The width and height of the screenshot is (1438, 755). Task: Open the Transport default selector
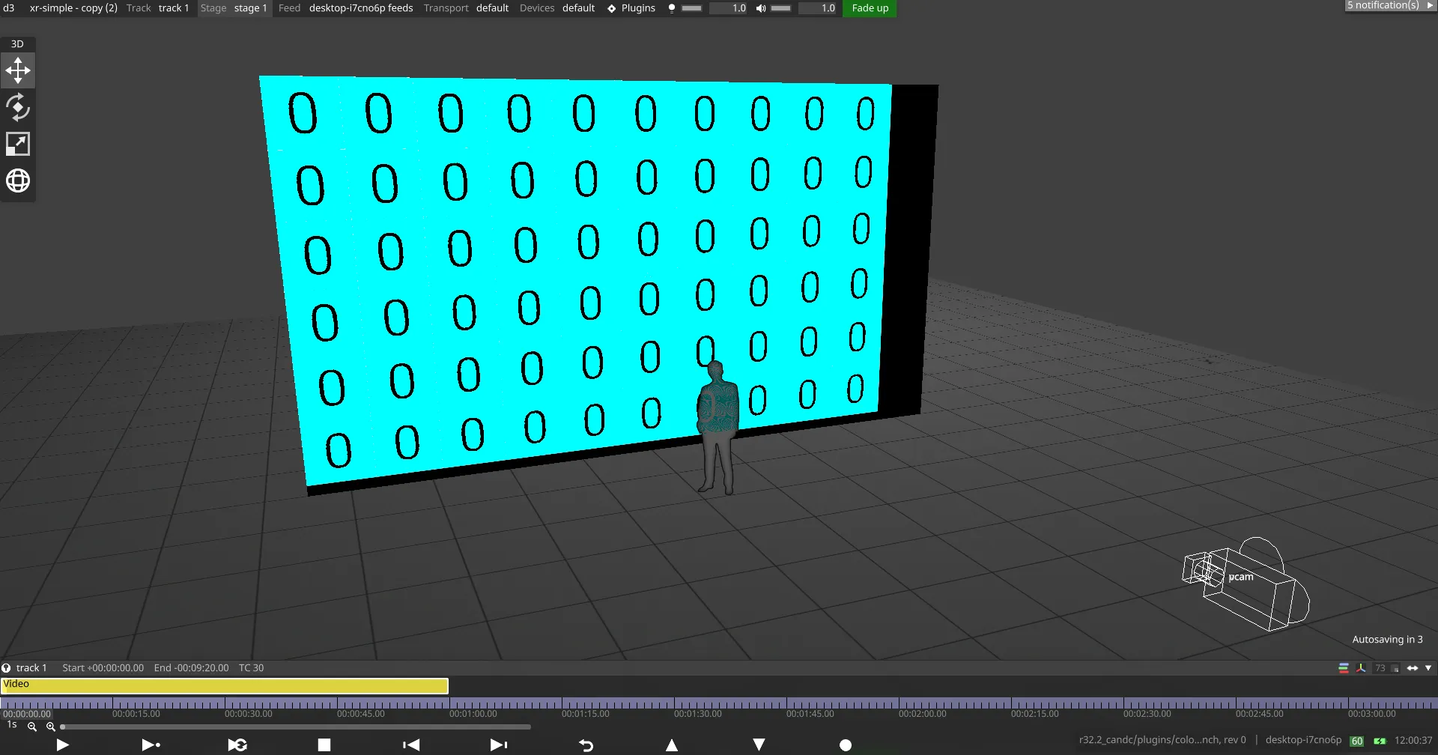492,8
